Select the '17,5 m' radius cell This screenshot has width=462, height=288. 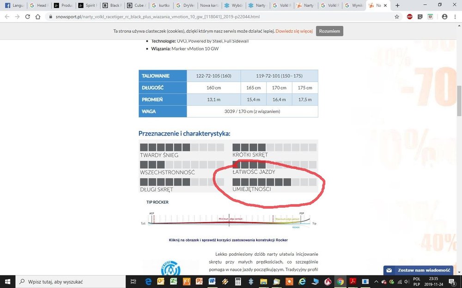305,100
